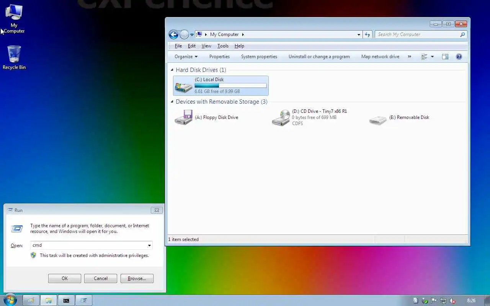This screenshot has height=306, width=490.
Task: Click Uninstall or change a program
Action: tap(319, 57)
